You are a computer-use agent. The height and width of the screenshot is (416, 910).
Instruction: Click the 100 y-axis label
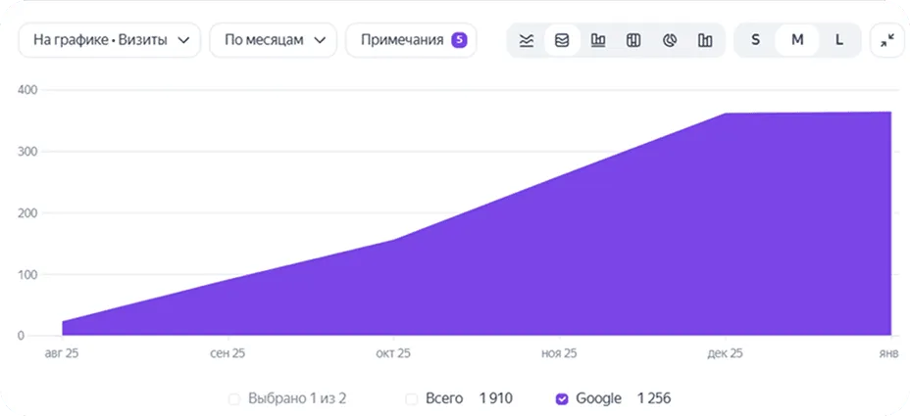pos(29,275)
